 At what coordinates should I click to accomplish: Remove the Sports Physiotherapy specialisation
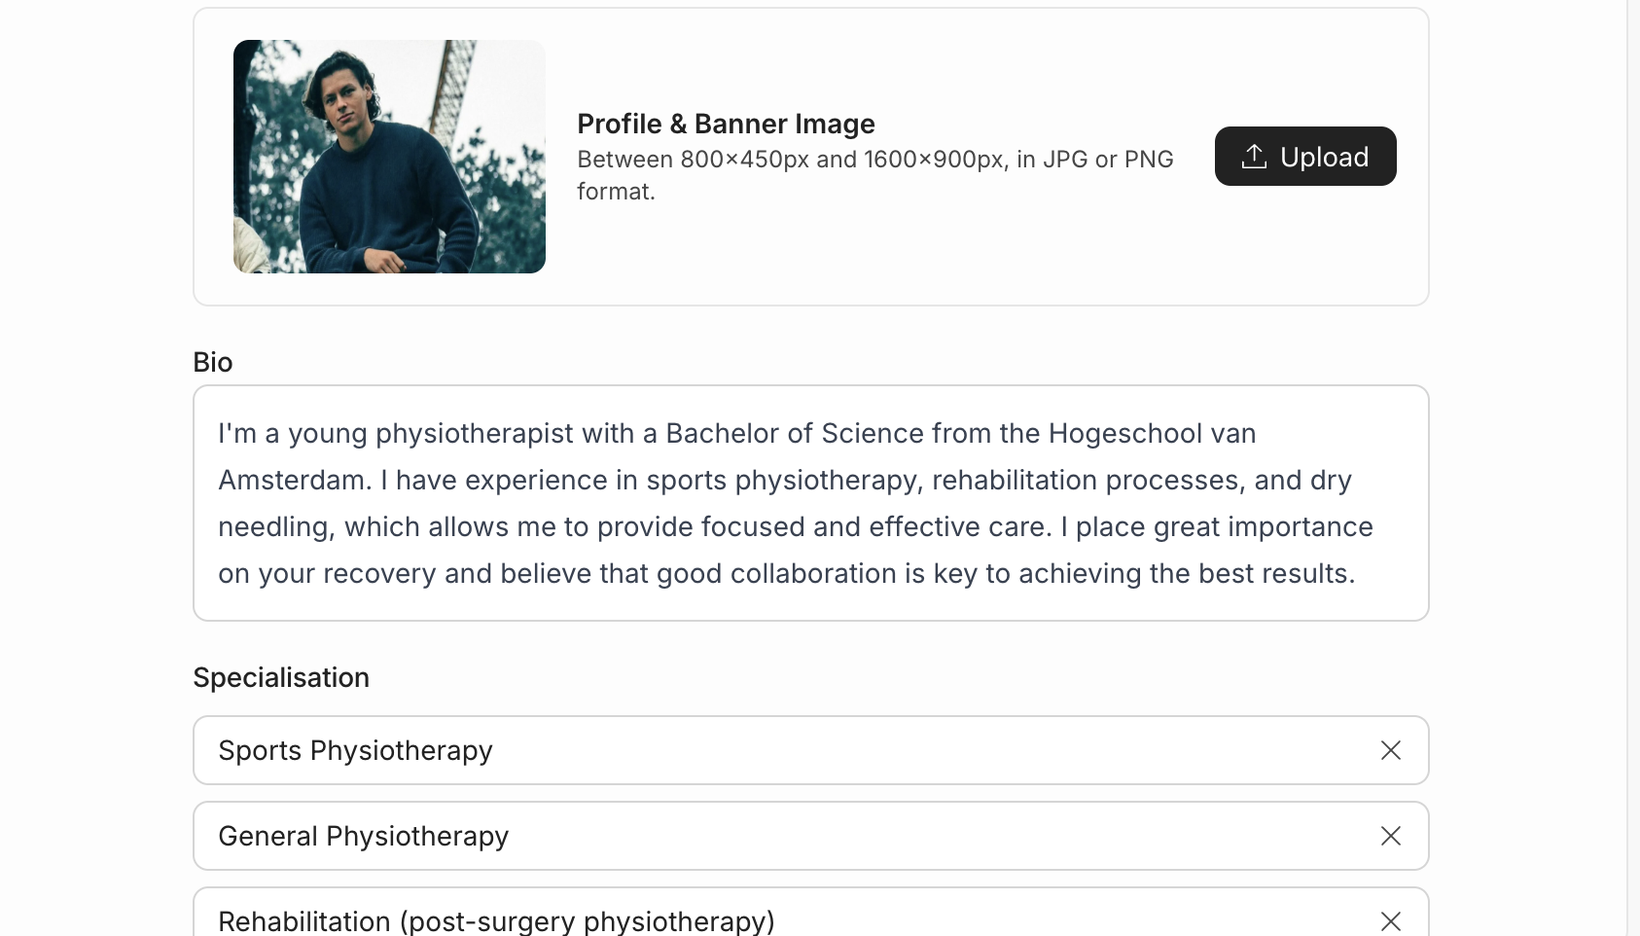[x=1391, y=750]
